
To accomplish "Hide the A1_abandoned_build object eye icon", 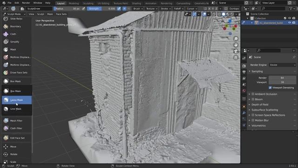I will click(x=290, y=23).
